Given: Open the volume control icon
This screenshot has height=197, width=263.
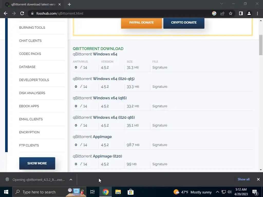Looking at the screenshot, I should click(230, 192).
